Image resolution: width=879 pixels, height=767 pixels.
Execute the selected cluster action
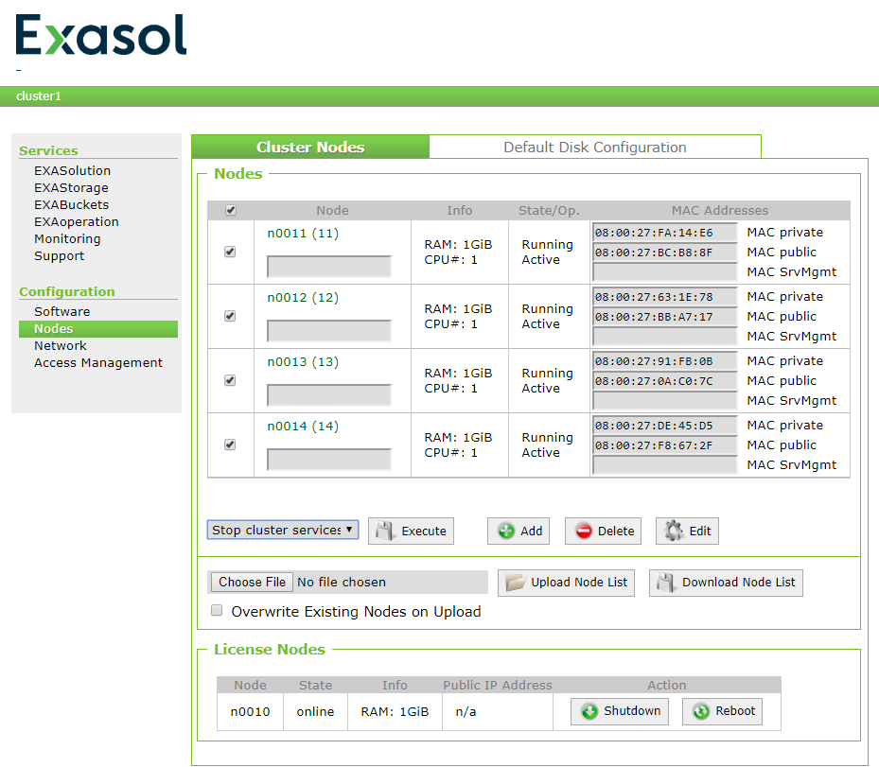click(411, 531)
